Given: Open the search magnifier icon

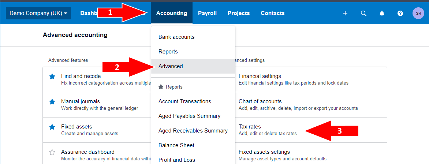Looking at the screenshot, I should point(363,13).
